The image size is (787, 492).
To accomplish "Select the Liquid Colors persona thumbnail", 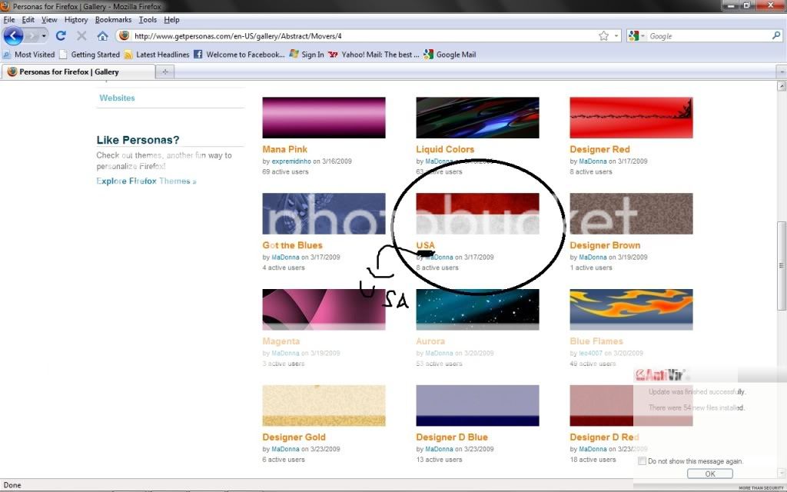I will pos(477,118).
